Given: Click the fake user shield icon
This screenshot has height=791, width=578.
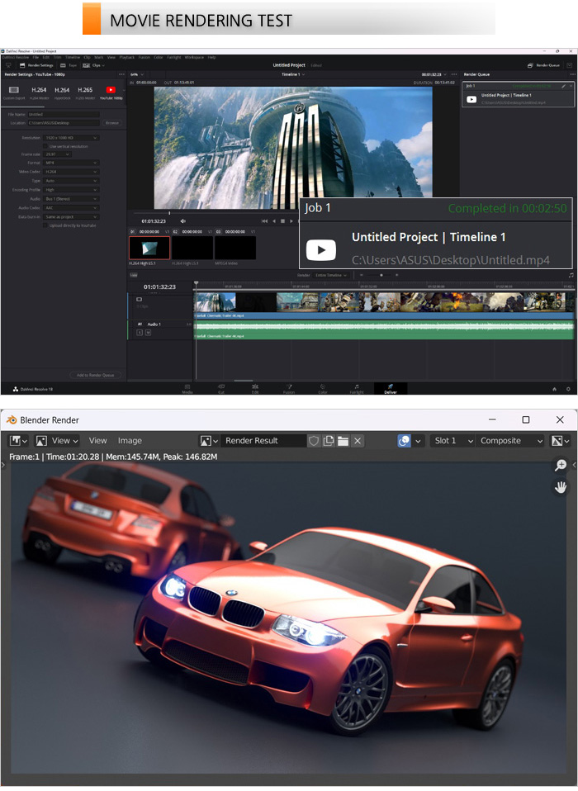Looking at the screenshot, I should click(314, 441).
